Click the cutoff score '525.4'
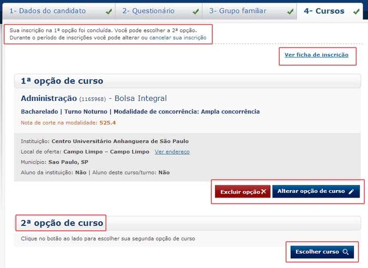 108,123
